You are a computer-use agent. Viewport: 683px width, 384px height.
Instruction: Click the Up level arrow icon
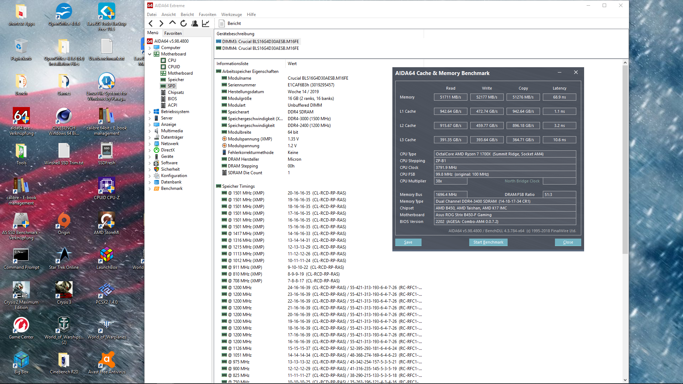click(173, 23)
